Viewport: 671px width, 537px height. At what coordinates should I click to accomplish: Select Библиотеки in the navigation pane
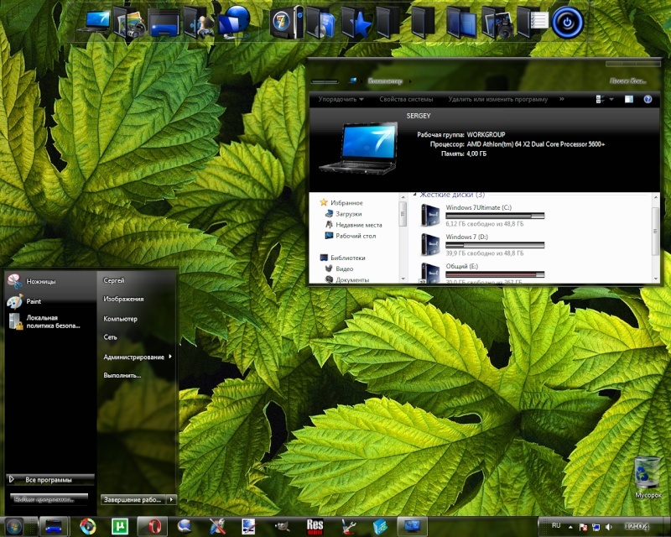[343, 258]
